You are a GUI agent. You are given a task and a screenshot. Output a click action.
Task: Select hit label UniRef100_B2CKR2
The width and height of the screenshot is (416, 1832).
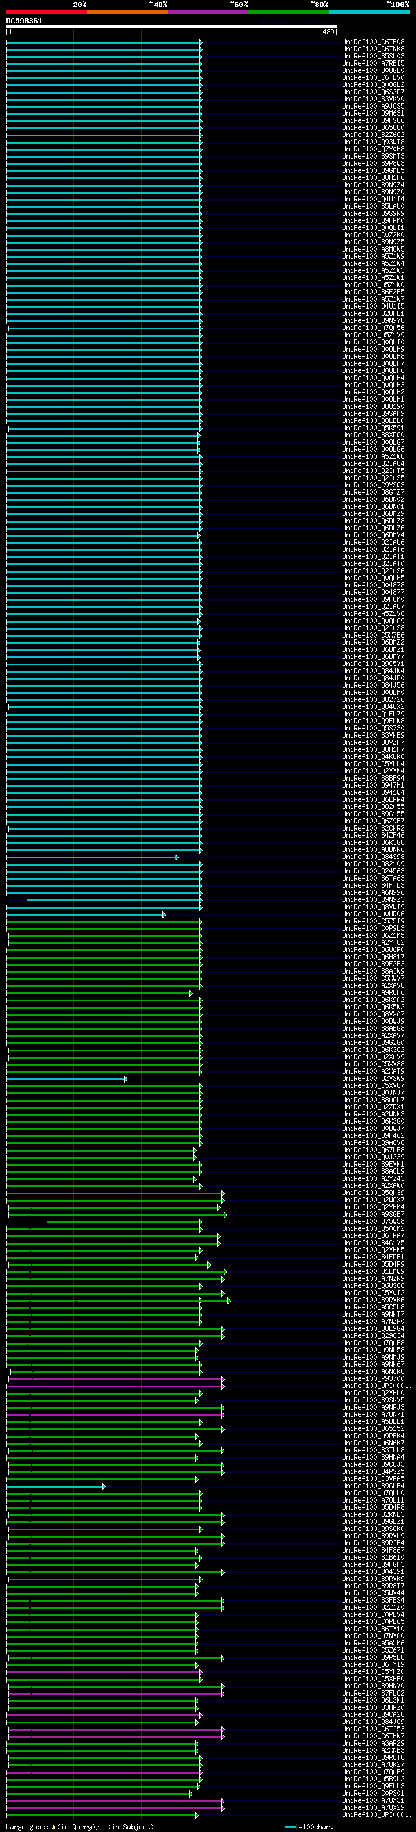373,829
